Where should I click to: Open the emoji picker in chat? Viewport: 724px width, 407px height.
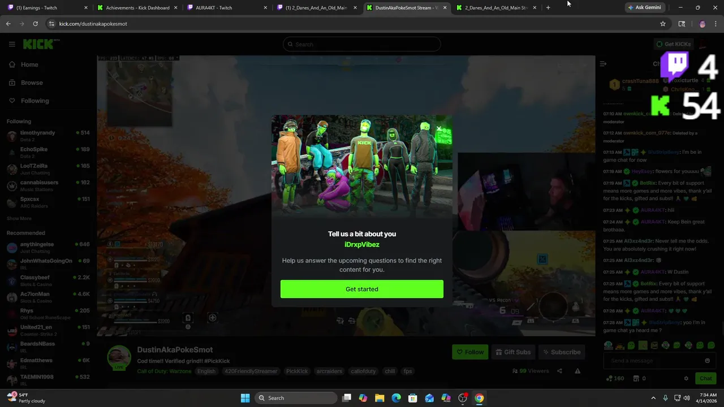click(707, 361)
